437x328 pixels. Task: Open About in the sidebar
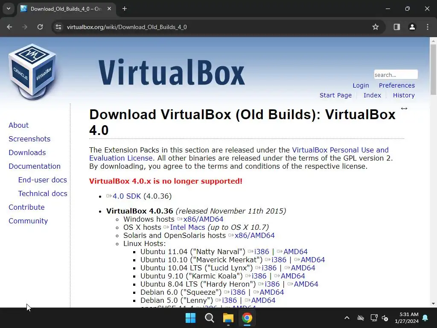click(18, 125)
